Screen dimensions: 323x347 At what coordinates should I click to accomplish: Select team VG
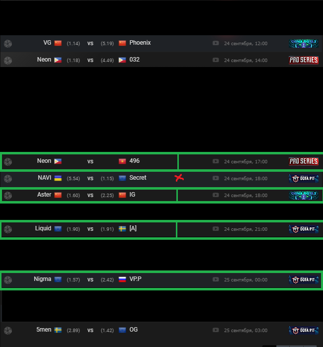tap(47, 43)
